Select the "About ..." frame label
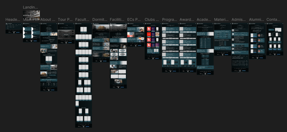 pyautogui.click(x=48, y=20)
